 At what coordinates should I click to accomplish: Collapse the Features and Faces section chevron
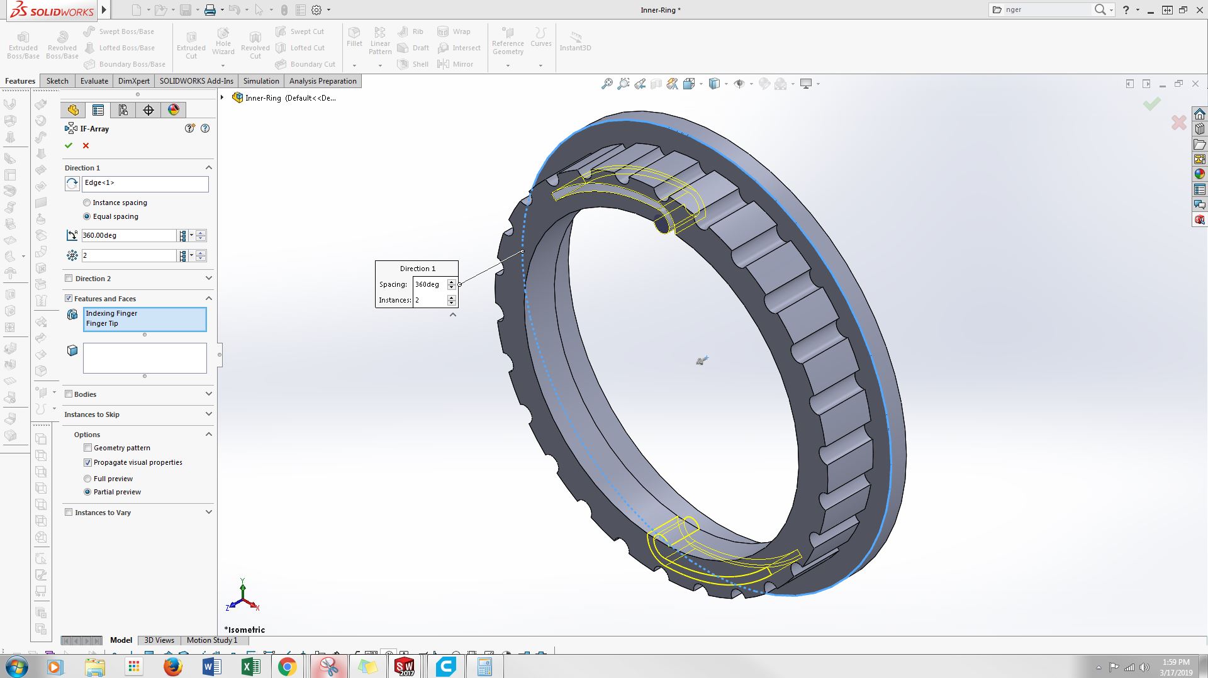[x=209, y=298]
